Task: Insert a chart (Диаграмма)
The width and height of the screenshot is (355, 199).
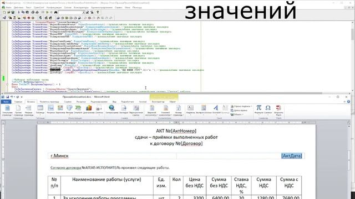Action: [89, 109]
